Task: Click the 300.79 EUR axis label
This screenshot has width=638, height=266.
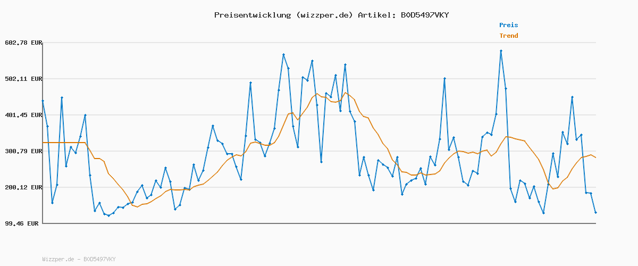Action: coord(23,151)
